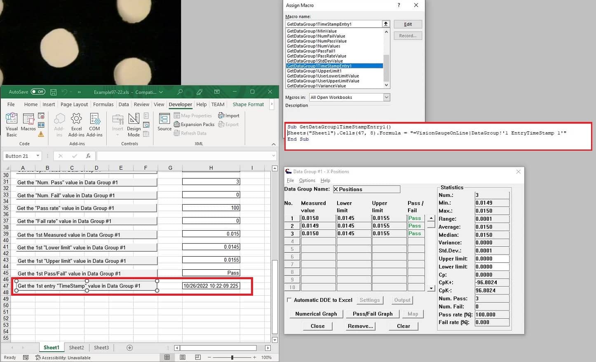
Task: Click the Remove... button
Action: [360, 326]
